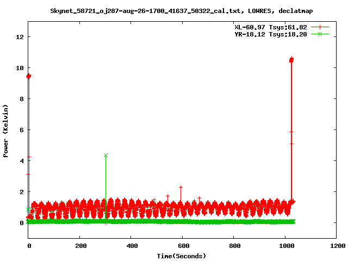
Task: Click the y-axis tick label 6
Action: 22,130
